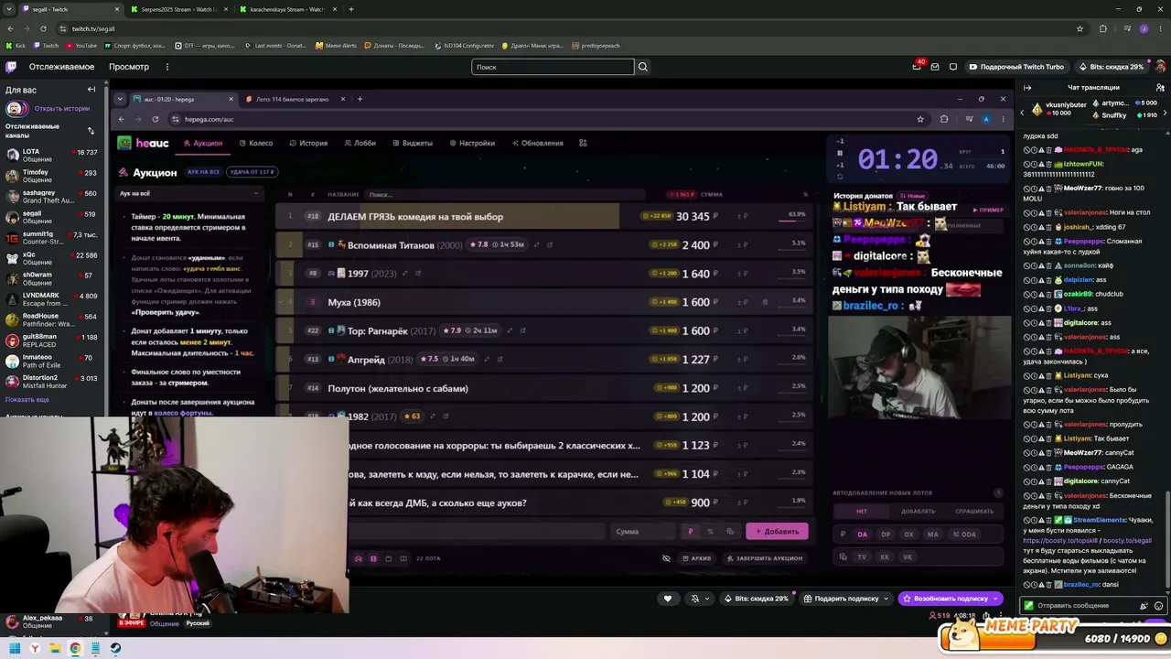
Task: Select 'СПРАШИВАТЬ' auto-add option
Action: (x=974, y=511)
